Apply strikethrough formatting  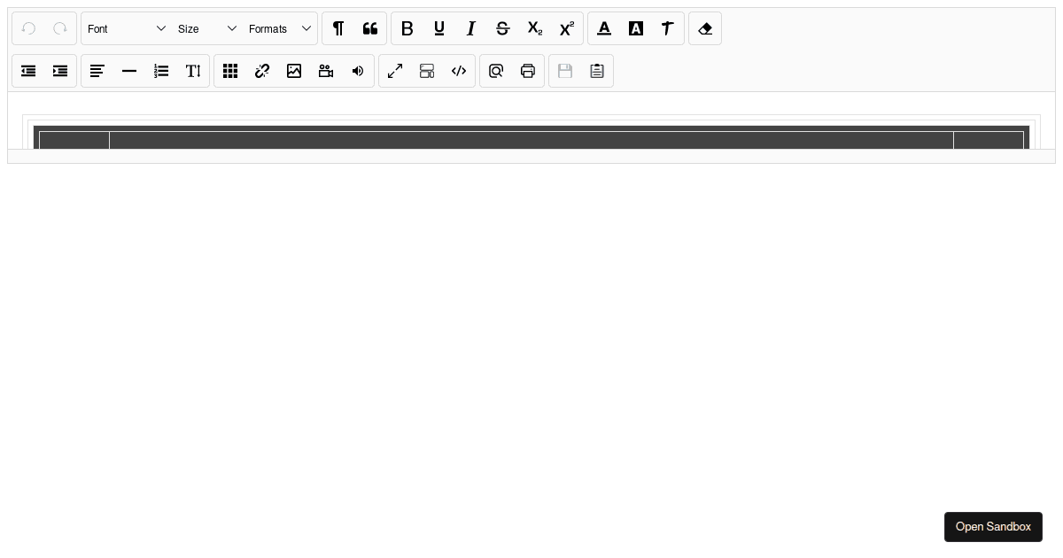[503, 28]
